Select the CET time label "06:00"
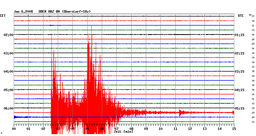Image resolution: width=256 pixels, height=136 pixels. click(x=9, y=108)
